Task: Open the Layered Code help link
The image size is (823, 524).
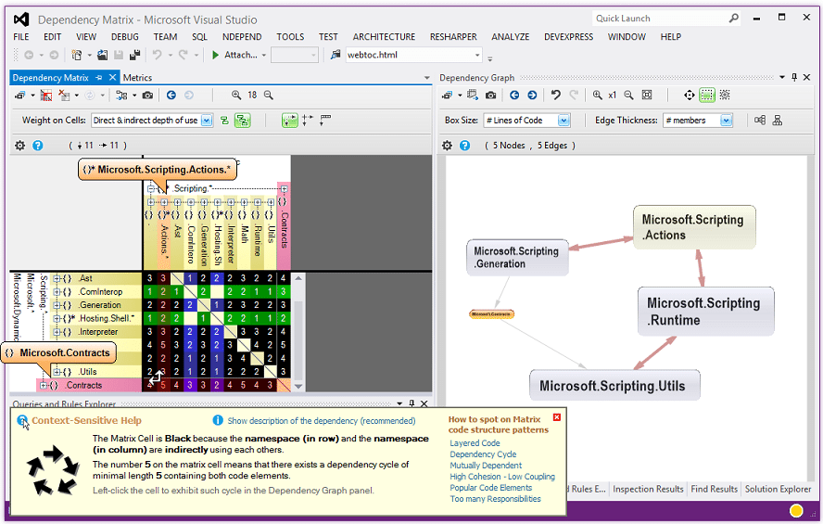Action: coord(475,443)
